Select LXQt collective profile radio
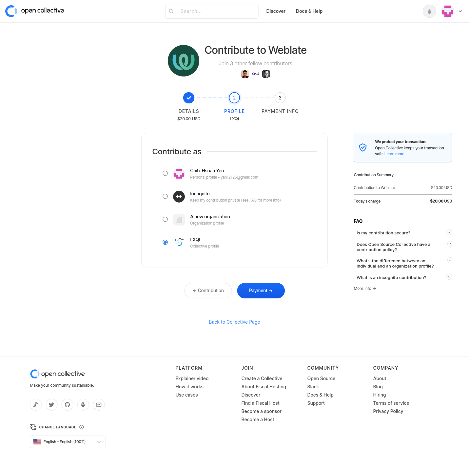This screenshot has height=454, width=469. (x=165, y=242)
